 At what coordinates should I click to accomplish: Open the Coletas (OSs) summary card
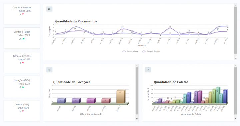(22, 111)
